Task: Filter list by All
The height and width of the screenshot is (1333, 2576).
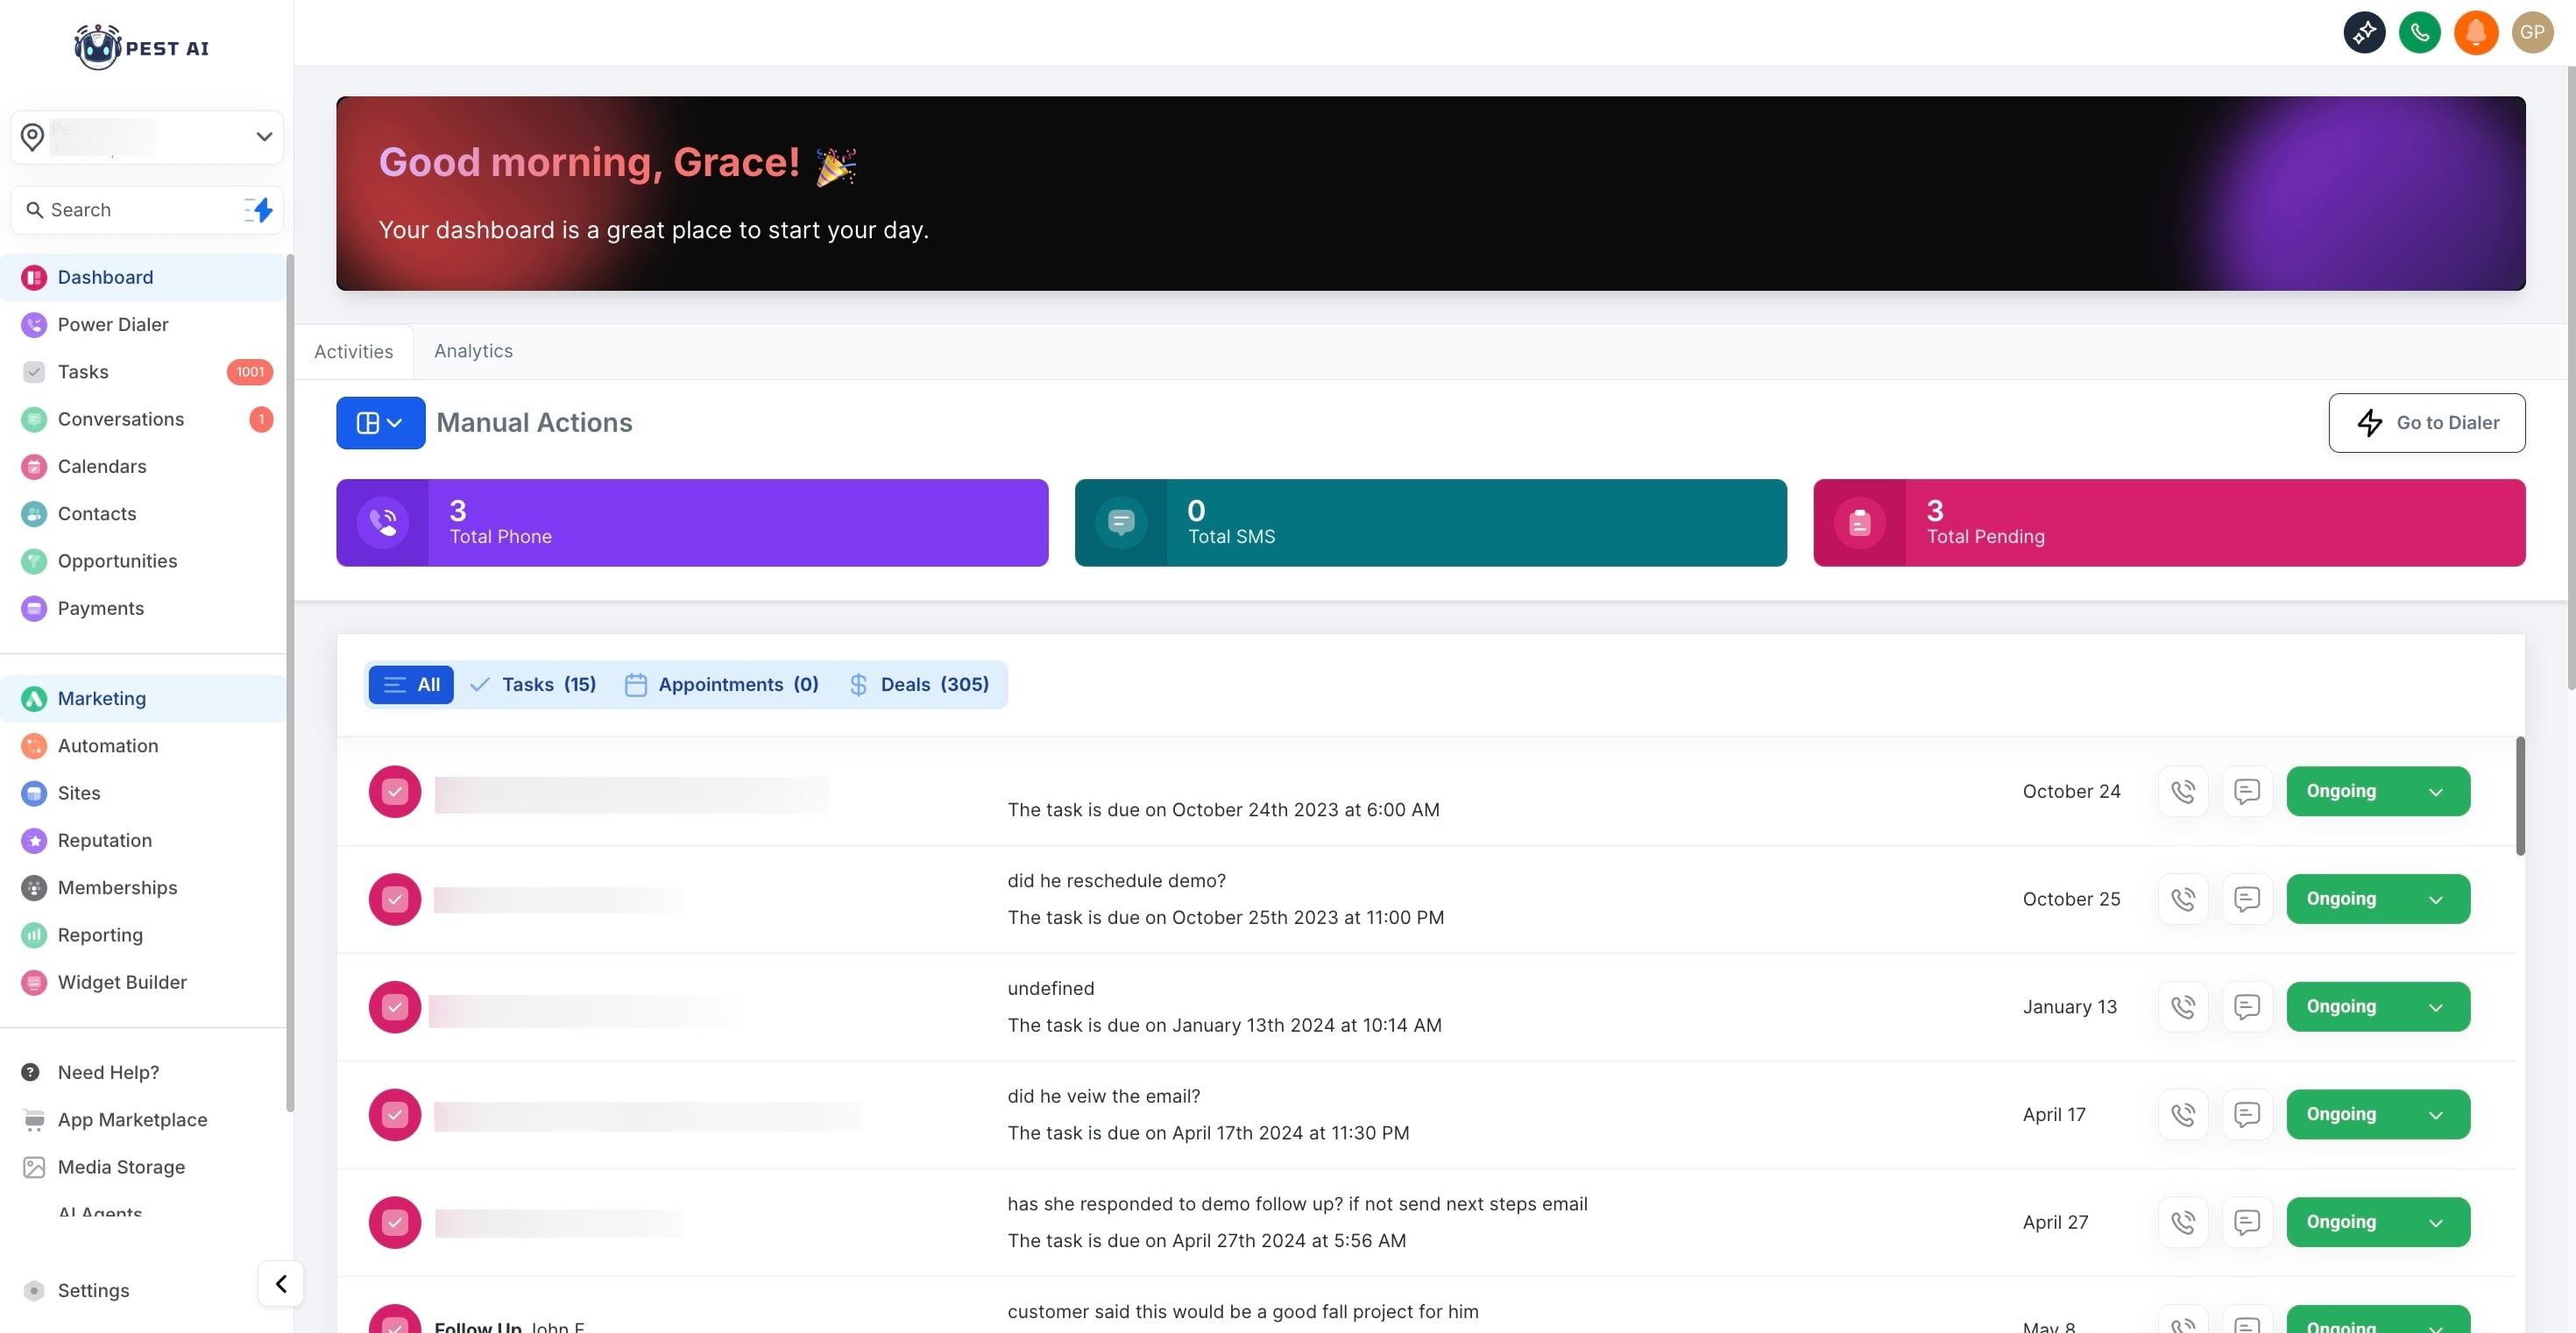Action: 411,685
